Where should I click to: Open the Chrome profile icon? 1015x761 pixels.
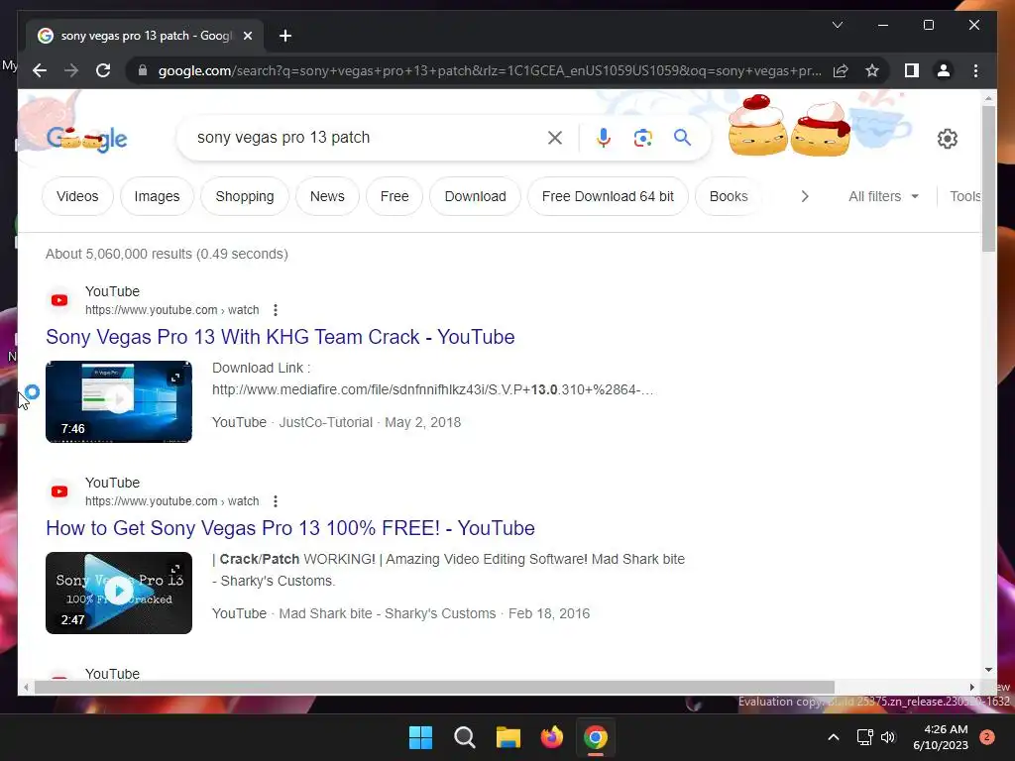(x=944, y=70)
